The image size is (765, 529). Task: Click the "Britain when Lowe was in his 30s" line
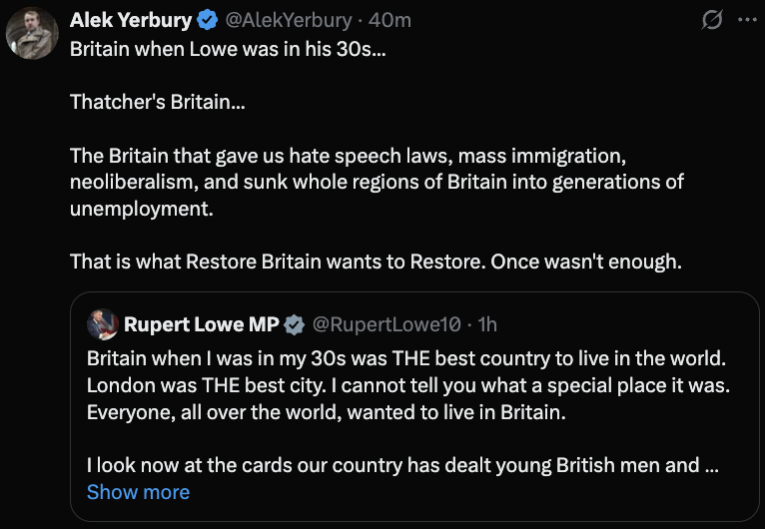pos(227,49)
